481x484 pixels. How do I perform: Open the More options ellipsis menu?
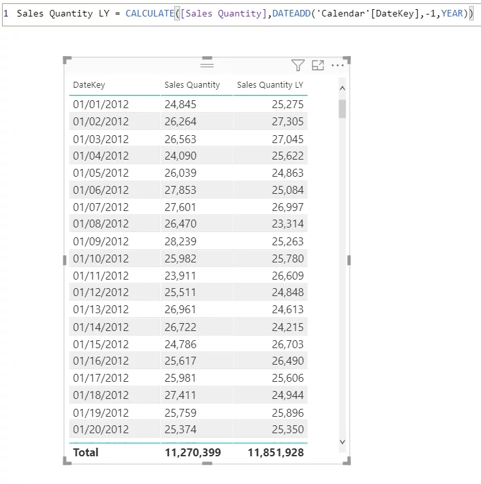pos(337,65)
